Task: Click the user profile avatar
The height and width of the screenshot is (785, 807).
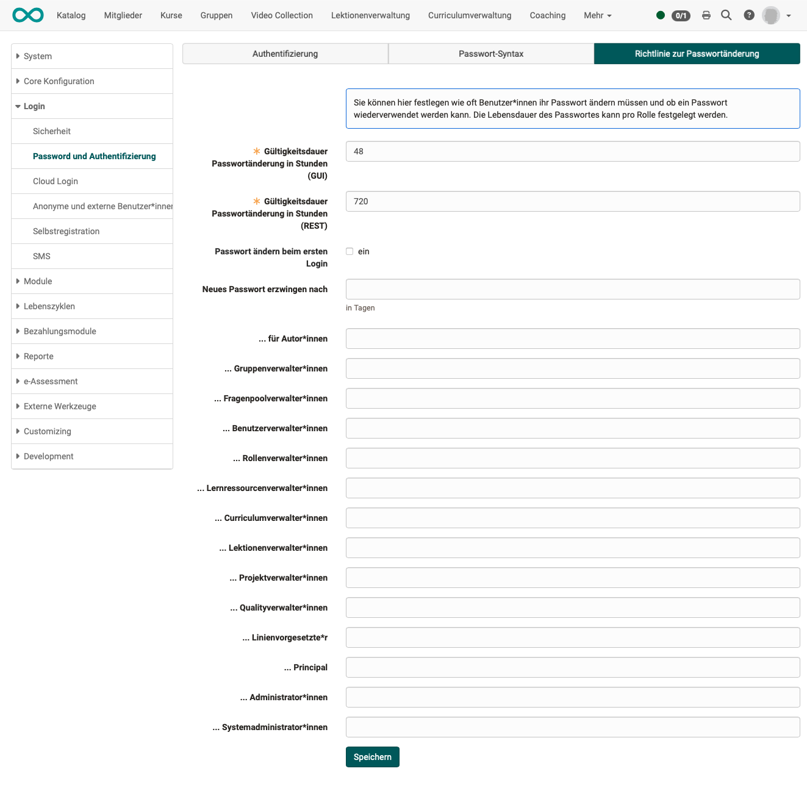Action: click(770, 15)
